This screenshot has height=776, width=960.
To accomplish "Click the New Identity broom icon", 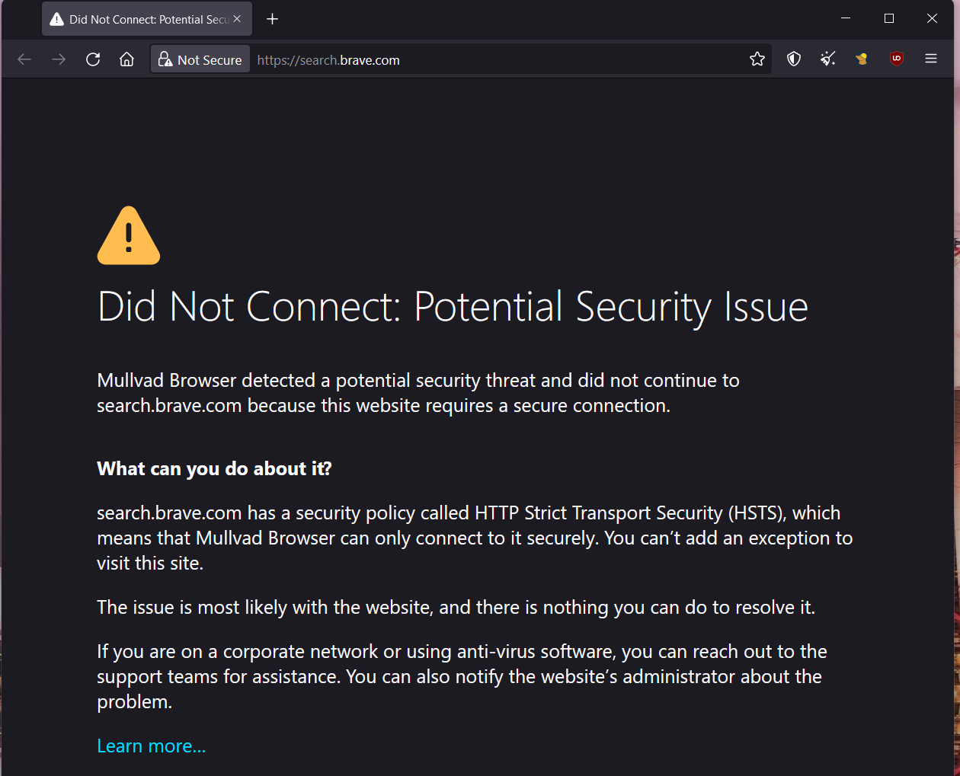I will [828, 59].
